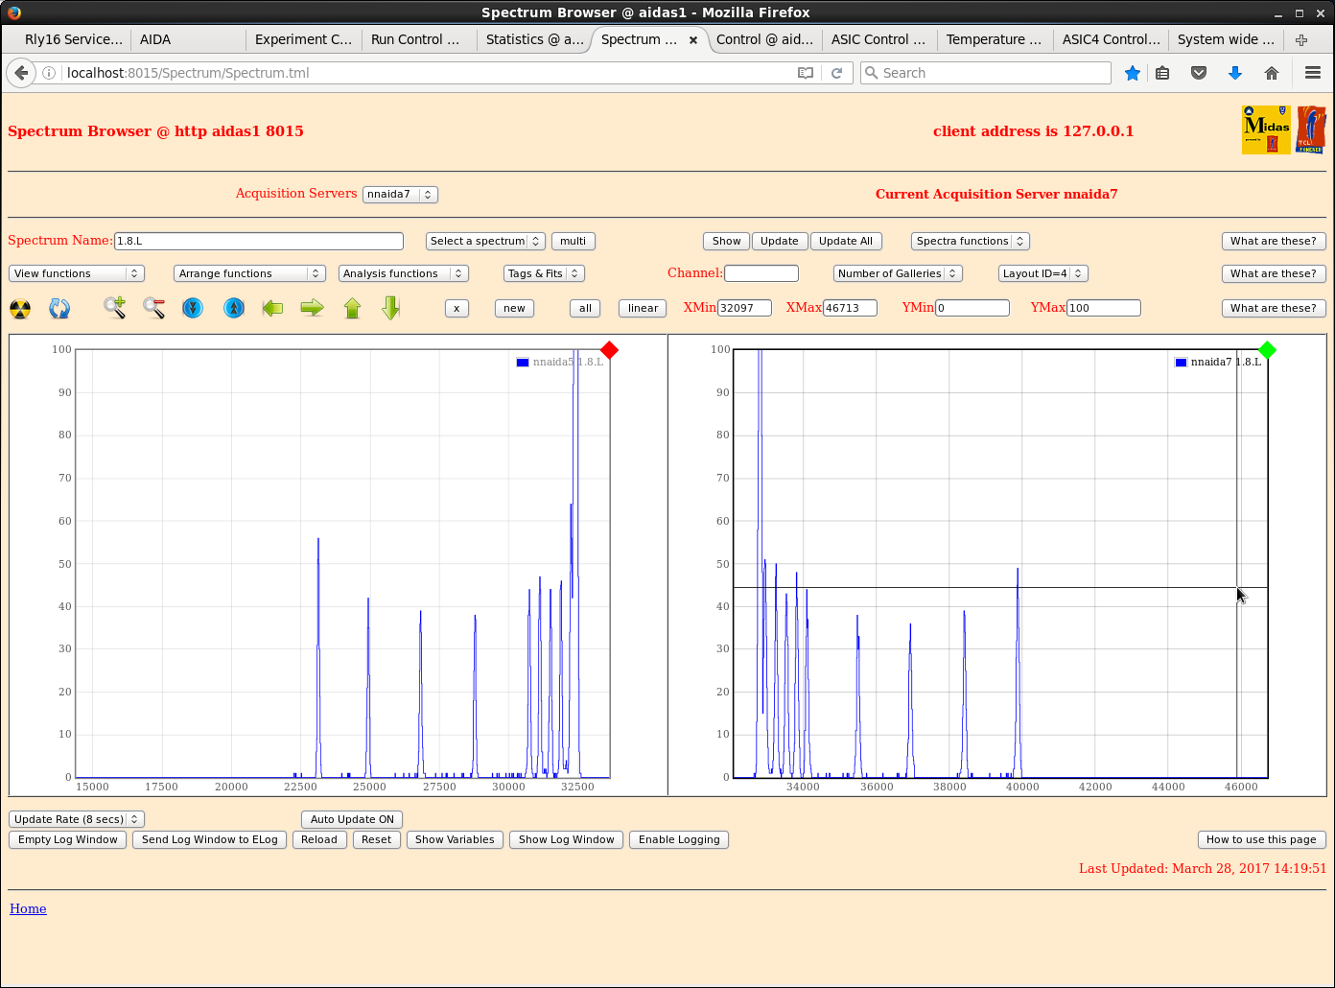Click the radiation-symbol toolbar icon

pos(20,308)
